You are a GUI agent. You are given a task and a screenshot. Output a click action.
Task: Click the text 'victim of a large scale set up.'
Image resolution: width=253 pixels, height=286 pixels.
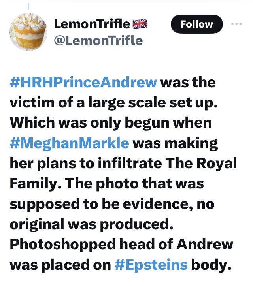point(113,103)
